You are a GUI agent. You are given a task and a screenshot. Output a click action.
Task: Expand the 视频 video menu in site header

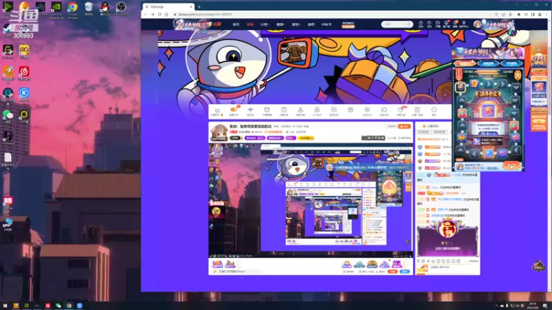point(280,24)
